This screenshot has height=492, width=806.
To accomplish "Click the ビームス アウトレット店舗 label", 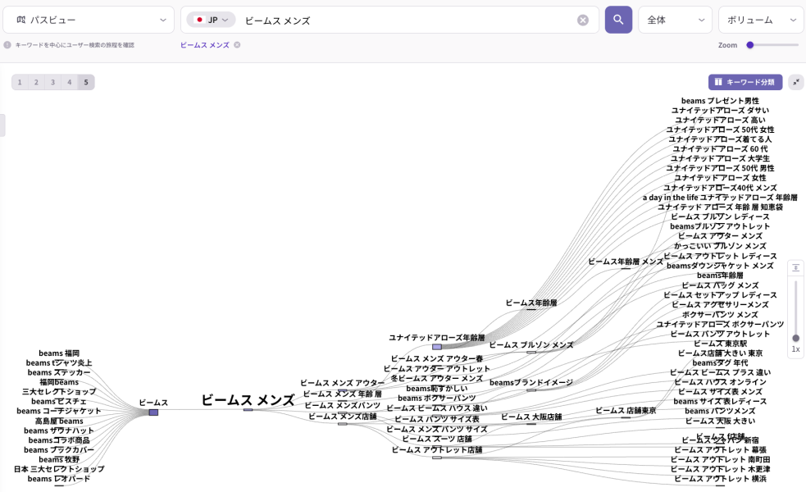I will [437, 450].
